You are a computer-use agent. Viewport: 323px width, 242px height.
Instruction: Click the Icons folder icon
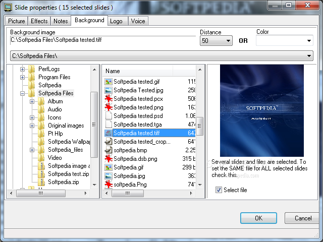tap(41, 117)
